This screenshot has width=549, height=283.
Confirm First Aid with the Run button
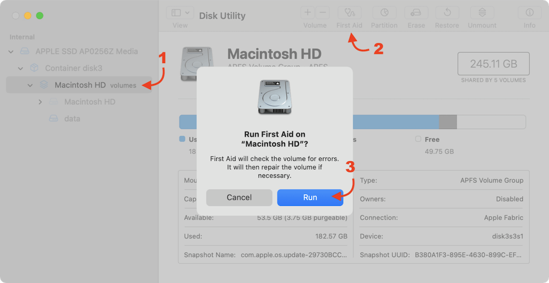point(310,197)
